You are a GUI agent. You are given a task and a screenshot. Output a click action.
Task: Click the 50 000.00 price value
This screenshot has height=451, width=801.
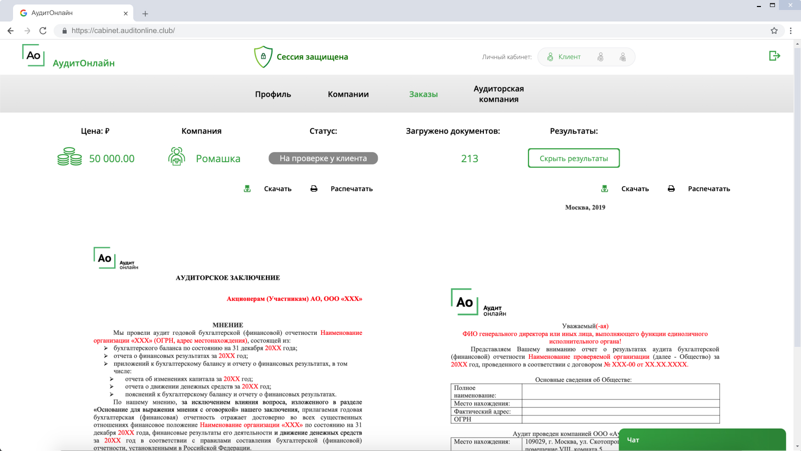[112, 159]
